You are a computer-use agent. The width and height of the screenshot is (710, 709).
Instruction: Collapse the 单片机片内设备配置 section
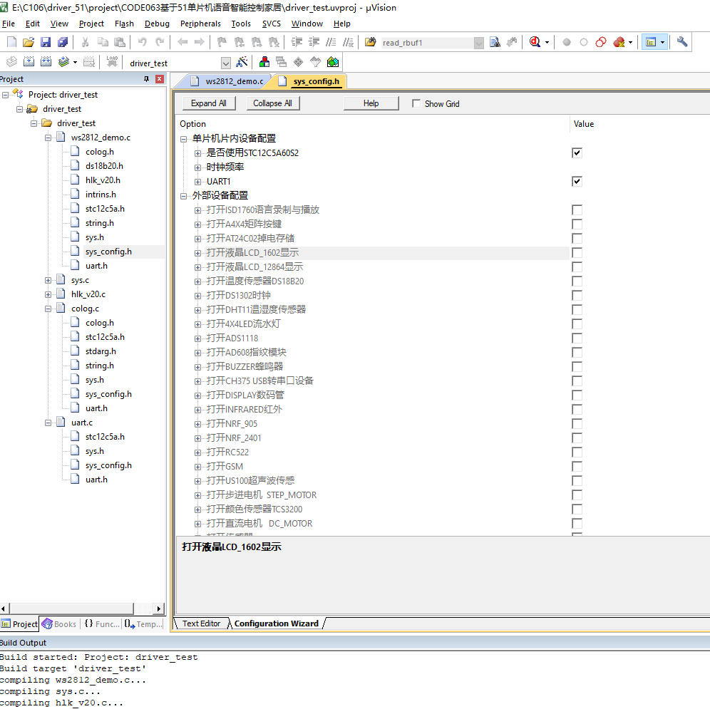[x=183, y=139]
